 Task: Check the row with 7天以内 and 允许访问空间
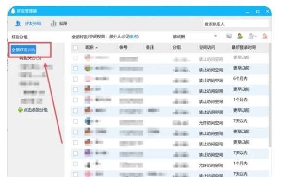coord(75,121)
